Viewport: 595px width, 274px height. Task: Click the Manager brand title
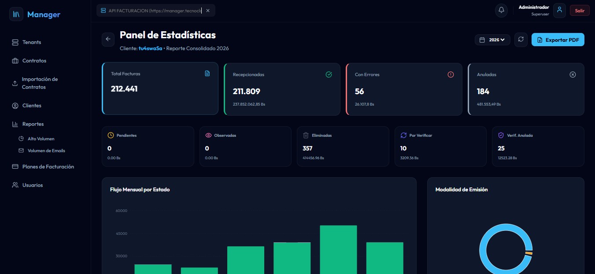(x=44, y=15)
